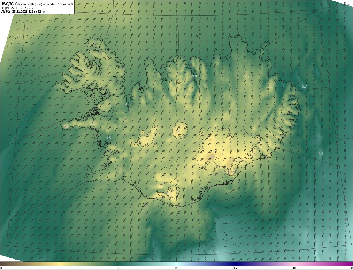The image size is (353, 270).
Task: Click the 5.7 value label off the east coast
Action: pyautogui.click(x=304, y=86)
